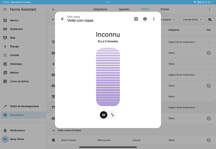
Task: Switch to the Appareils tab
Action: tap(124, 9)
